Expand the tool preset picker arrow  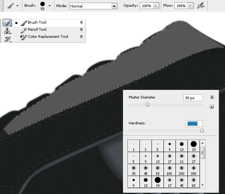point(17,6)
